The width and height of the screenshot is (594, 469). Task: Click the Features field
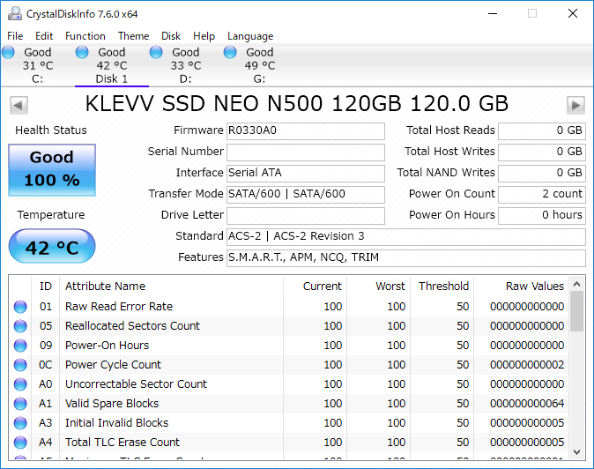point(406,258)
